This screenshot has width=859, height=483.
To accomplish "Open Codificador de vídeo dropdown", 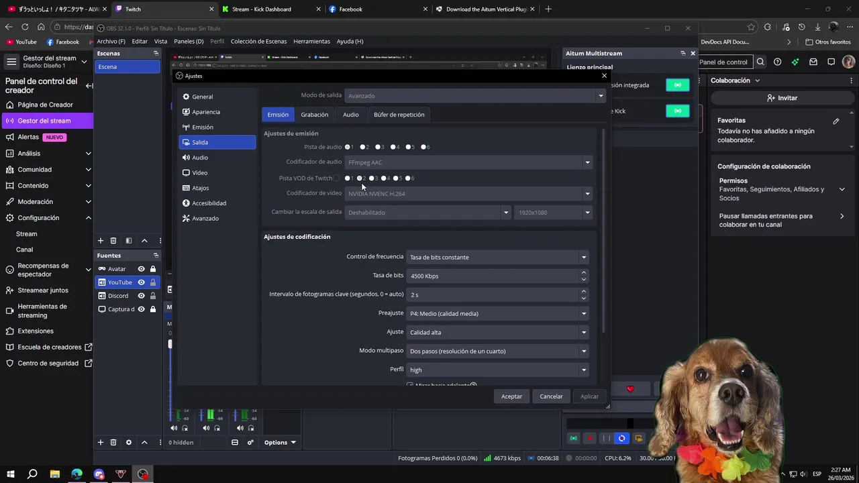I will [x=468, y=194].
